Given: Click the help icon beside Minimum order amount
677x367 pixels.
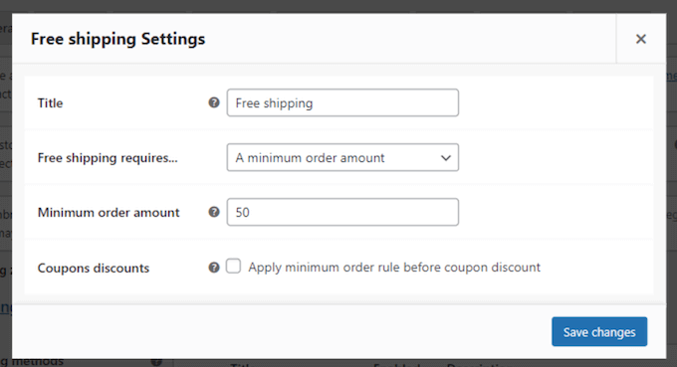Looking at the screenshot, I should coord(214,212).
